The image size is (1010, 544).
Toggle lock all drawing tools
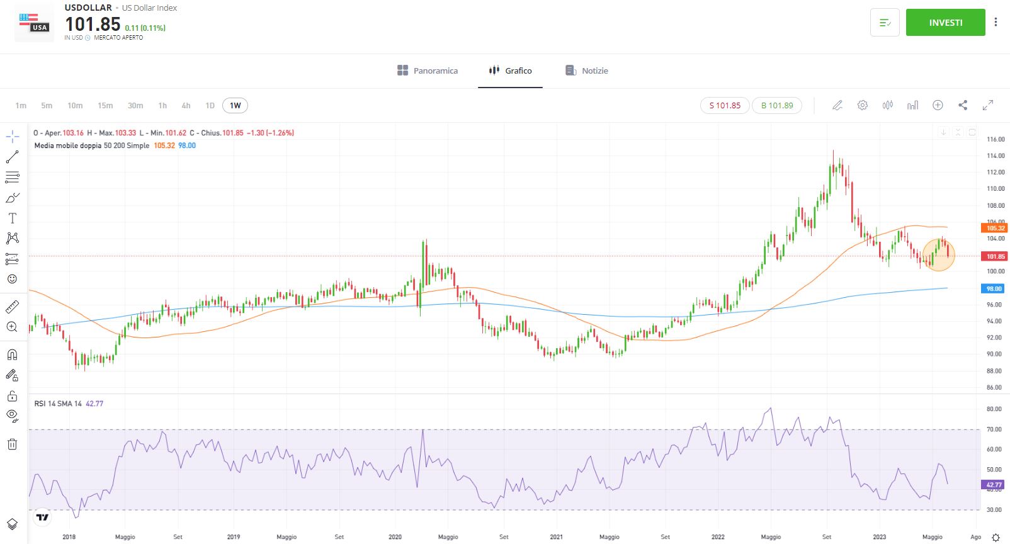pos(12,396)
